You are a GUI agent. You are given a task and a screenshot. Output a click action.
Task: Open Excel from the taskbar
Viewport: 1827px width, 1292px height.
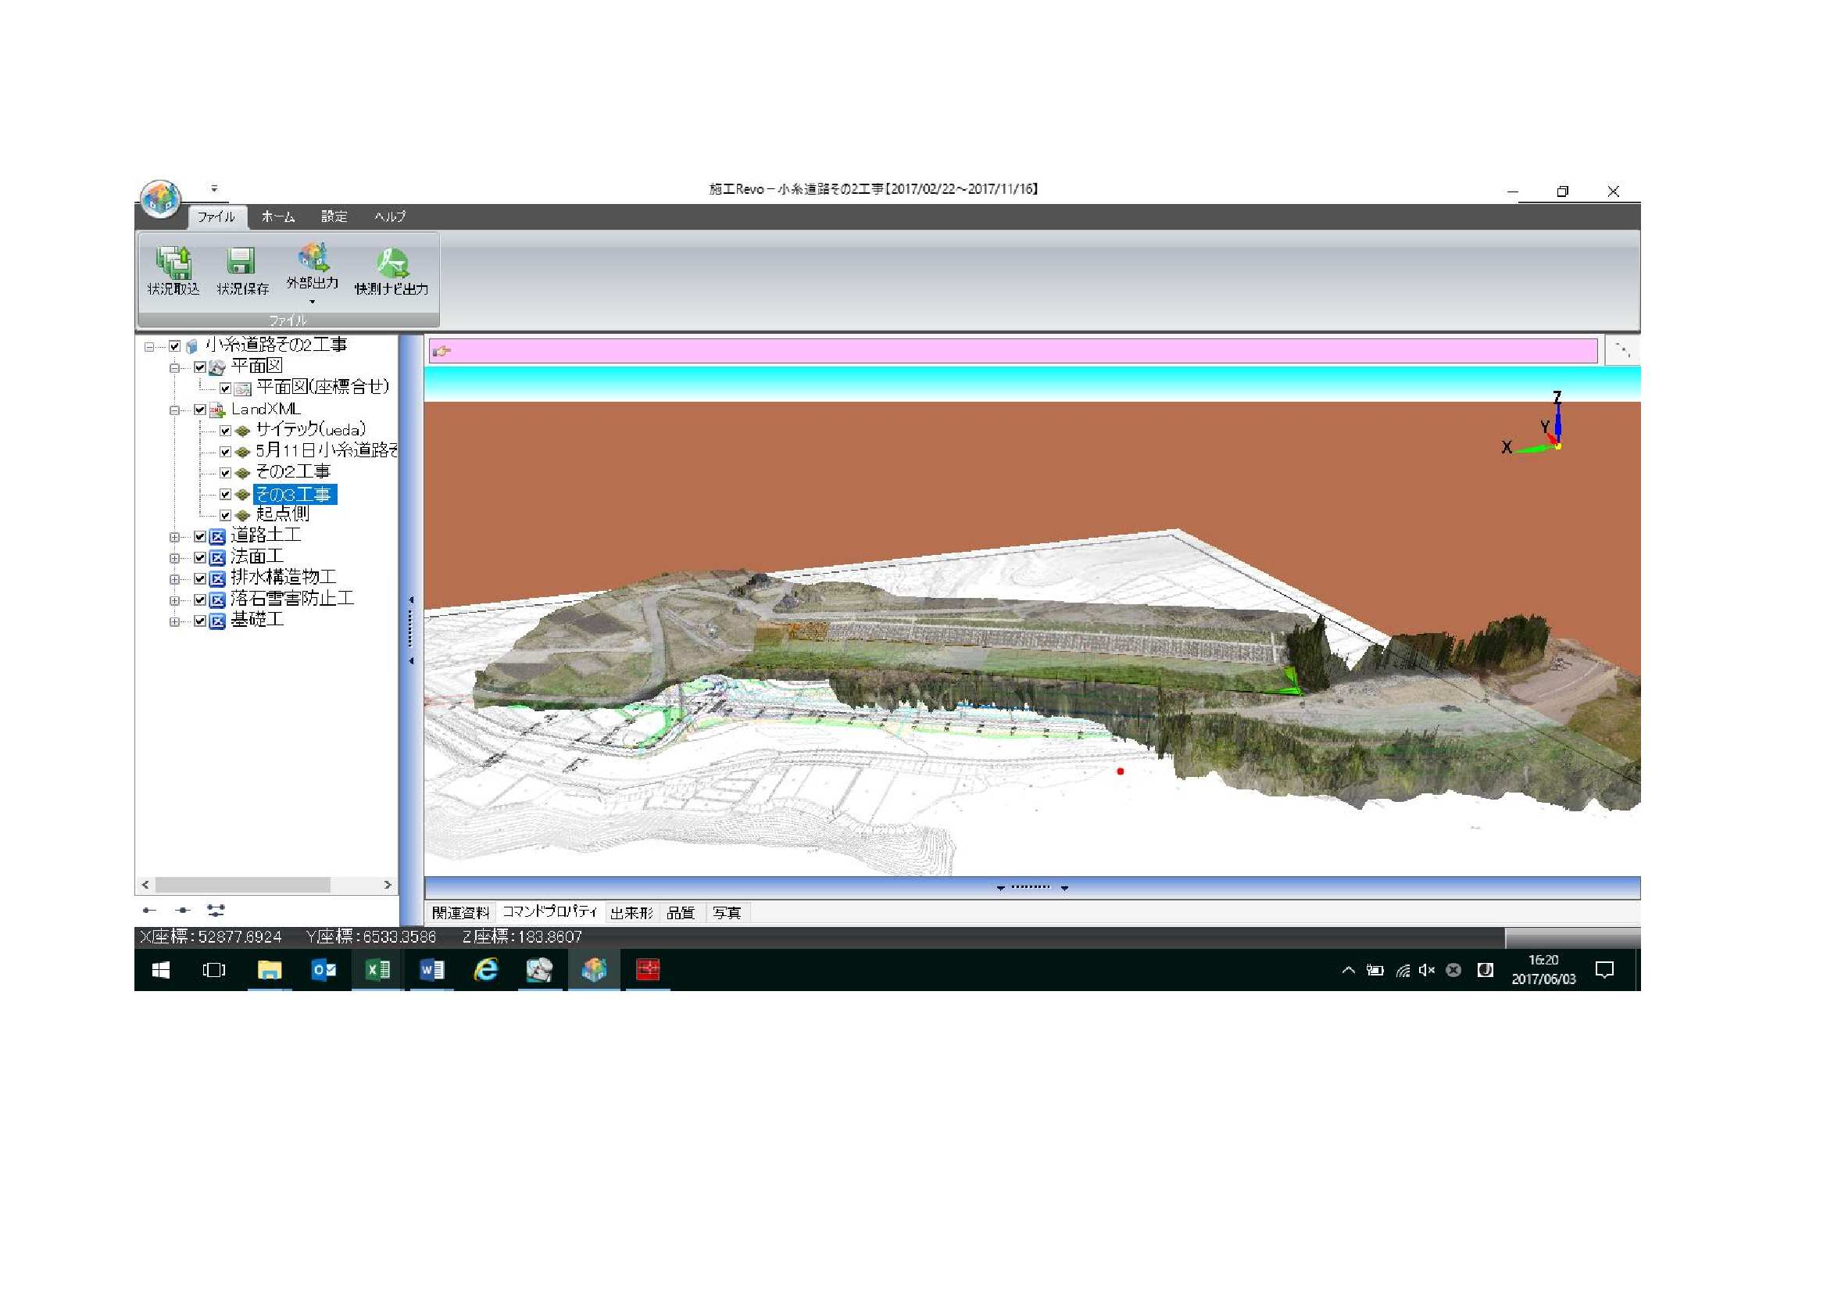tap(377, 970)
